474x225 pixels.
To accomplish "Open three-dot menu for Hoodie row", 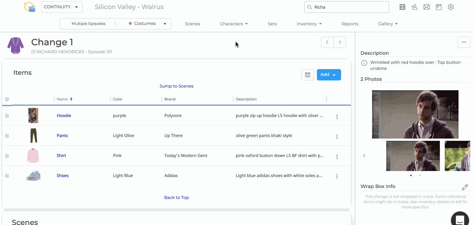I will (337, 117).
